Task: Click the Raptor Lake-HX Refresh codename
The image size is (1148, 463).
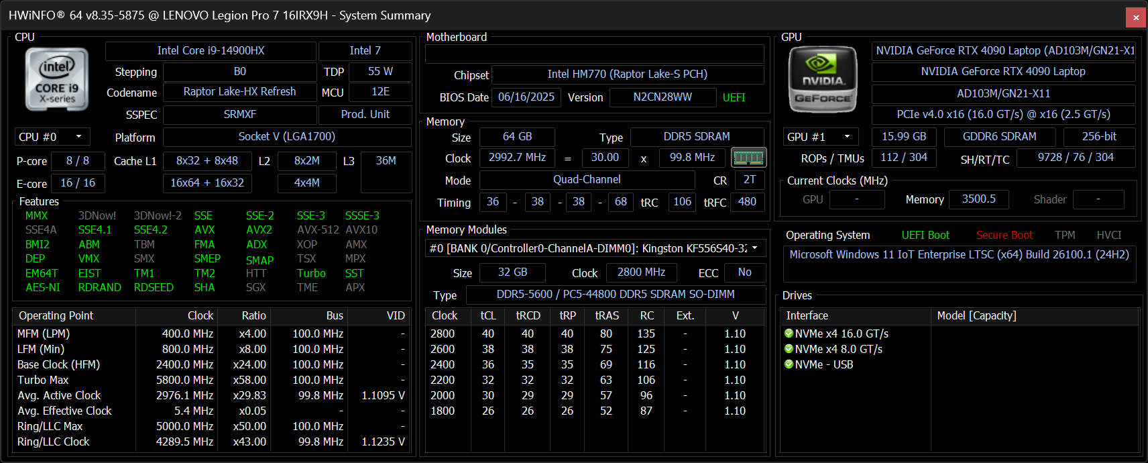Action: [x=239, y=92]
